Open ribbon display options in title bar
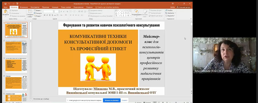The image size is (258, 103). click(x=173, y=4)
